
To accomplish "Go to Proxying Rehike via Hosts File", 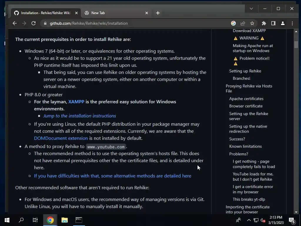I will pyautogui.click(x=249, y=89).
